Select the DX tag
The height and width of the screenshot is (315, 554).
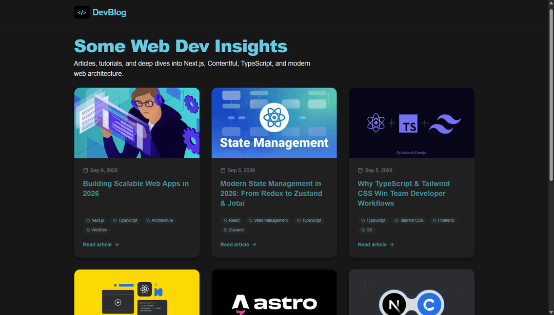pos(367,230)
